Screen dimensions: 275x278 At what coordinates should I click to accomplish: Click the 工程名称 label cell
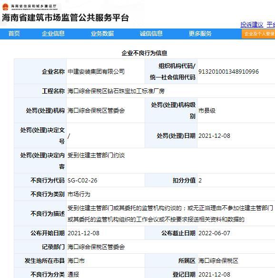click(x=40, y=91)
